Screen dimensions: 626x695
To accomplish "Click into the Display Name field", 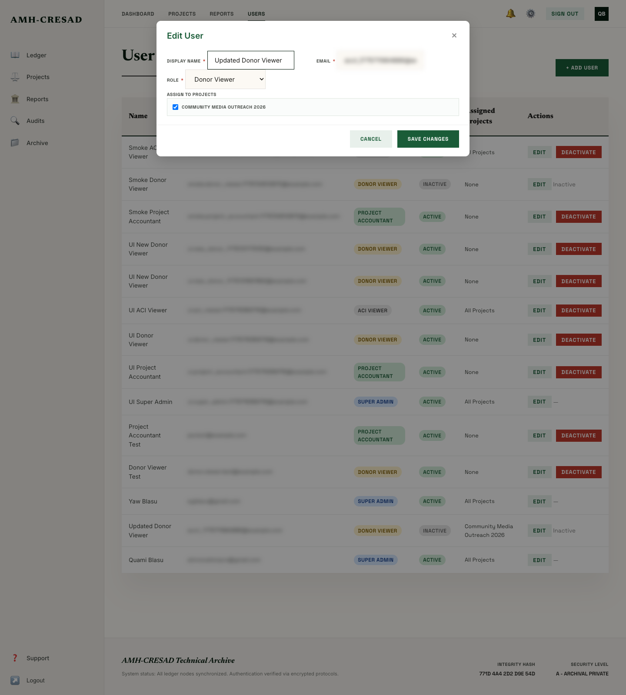I will point(251,60).
